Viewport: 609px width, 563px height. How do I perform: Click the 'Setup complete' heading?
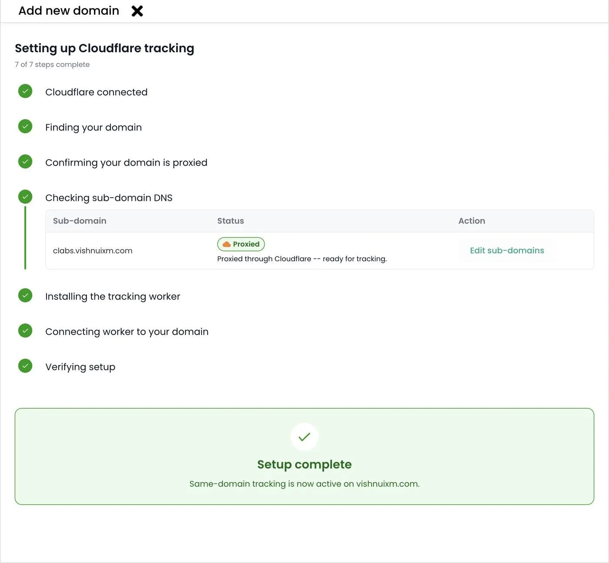(x=304, y=464)
